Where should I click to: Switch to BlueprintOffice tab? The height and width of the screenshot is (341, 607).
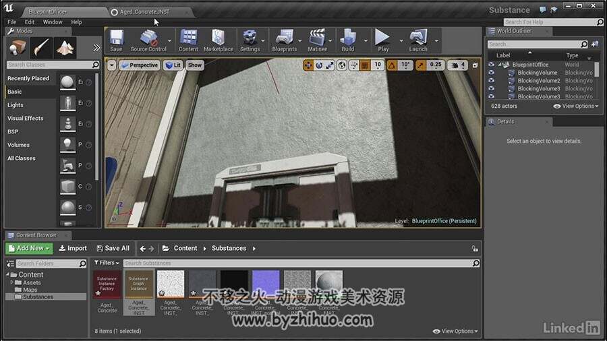[48, 12]
